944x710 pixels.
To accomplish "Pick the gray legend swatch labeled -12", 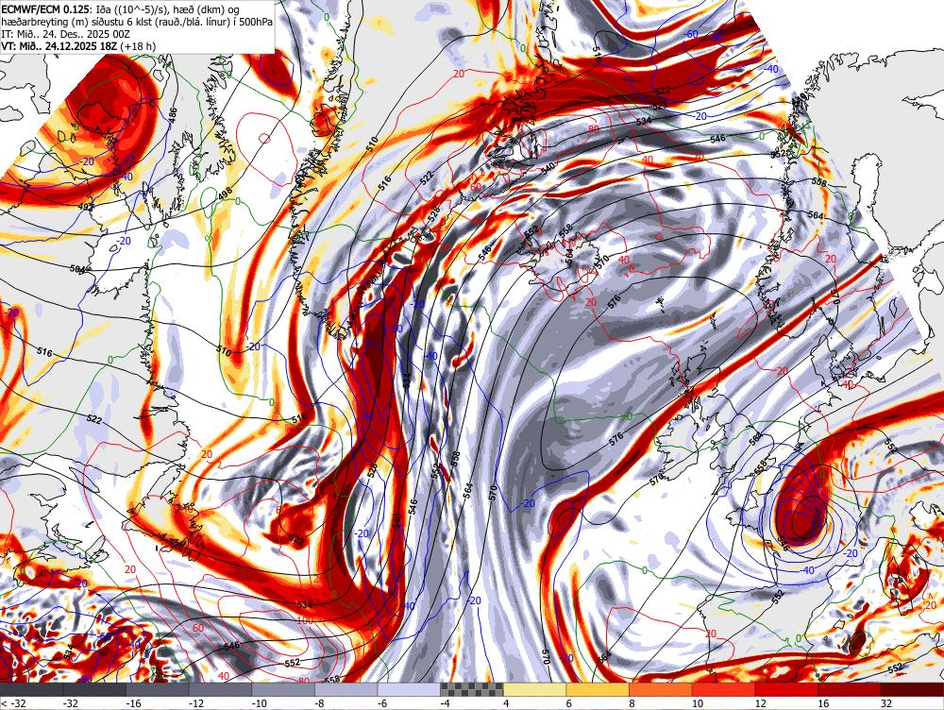I will pos(220,689).
